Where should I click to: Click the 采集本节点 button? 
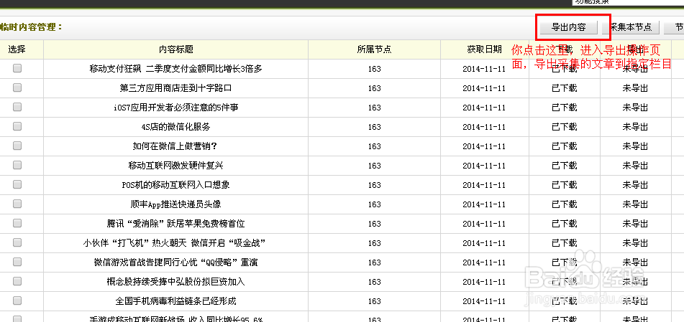631,27
